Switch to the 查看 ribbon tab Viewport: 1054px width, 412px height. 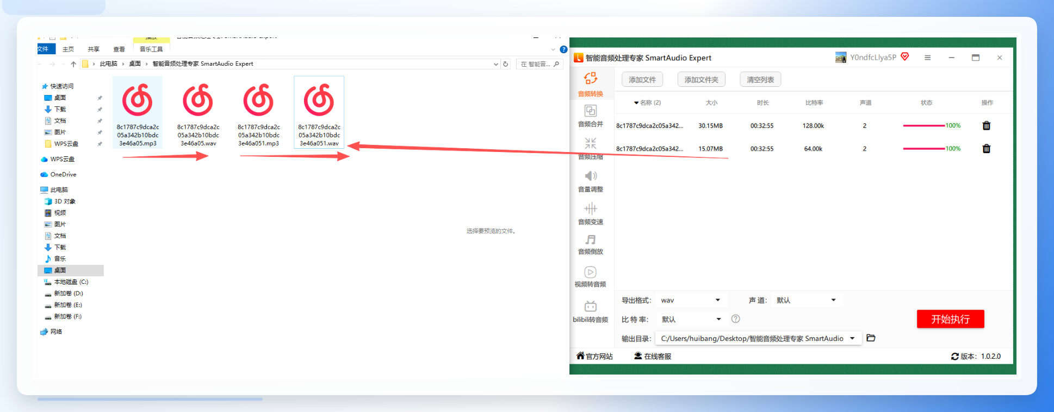(119, 49)
